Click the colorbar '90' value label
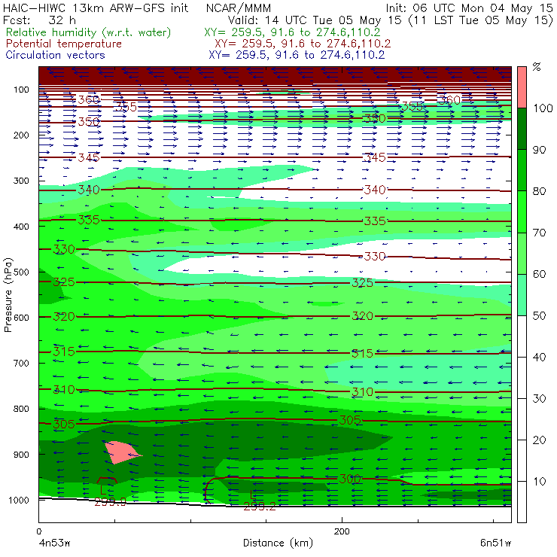Screen dimensions: 557x557 point(539,150)
